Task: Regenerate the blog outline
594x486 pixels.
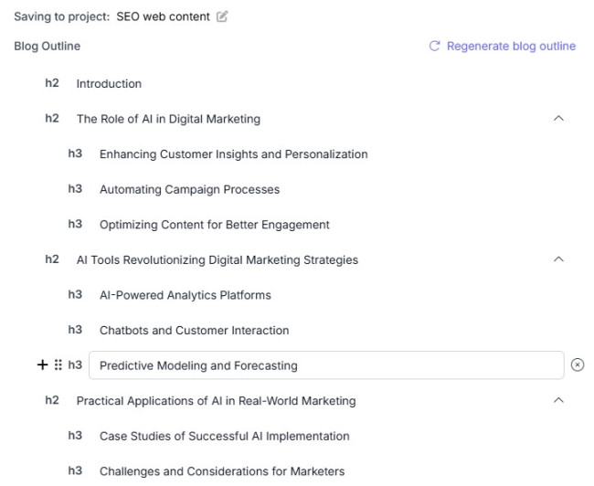Action: tap(502, 46)
